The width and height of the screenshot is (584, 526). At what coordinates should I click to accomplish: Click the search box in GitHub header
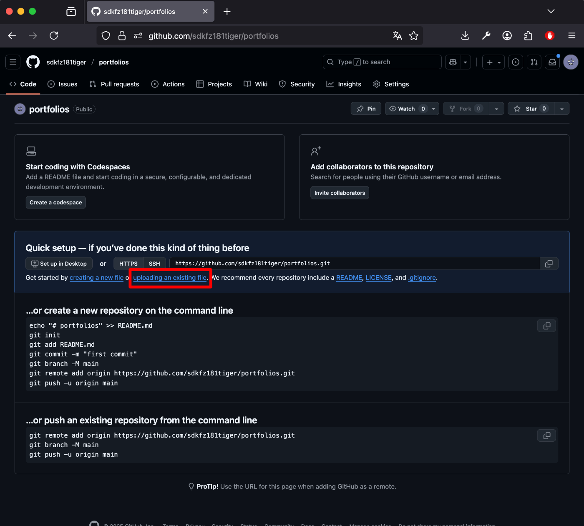point(382,62)
